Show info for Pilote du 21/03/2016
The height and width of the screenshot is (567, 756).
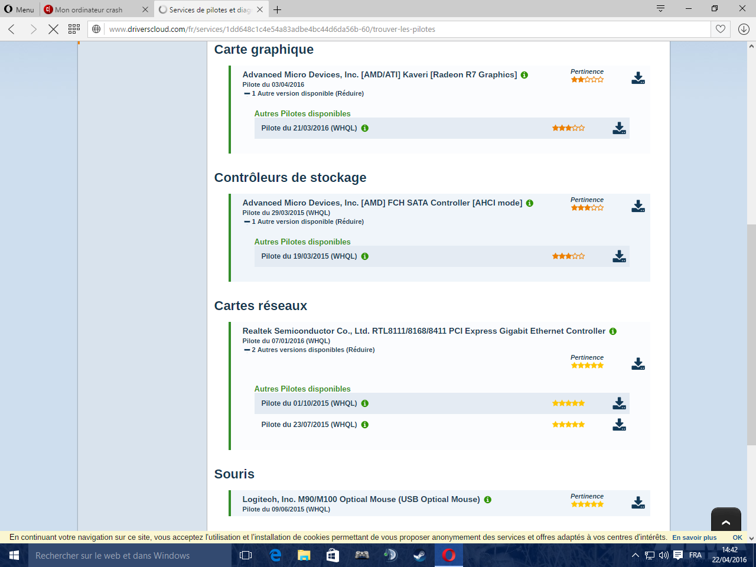tap(365, 128)
